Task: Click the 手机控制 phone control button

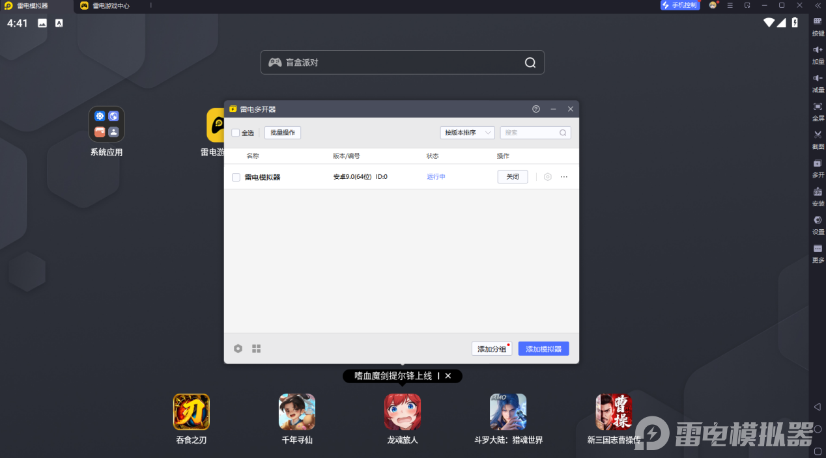Action: pos(680,5)
